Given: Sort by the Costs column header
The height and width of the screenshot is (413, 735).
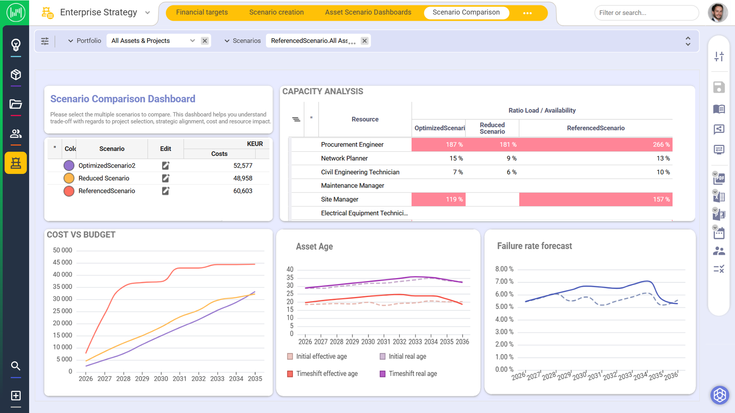Looking at the screenshot, I should pyautogui.click(x=219, y=153).
